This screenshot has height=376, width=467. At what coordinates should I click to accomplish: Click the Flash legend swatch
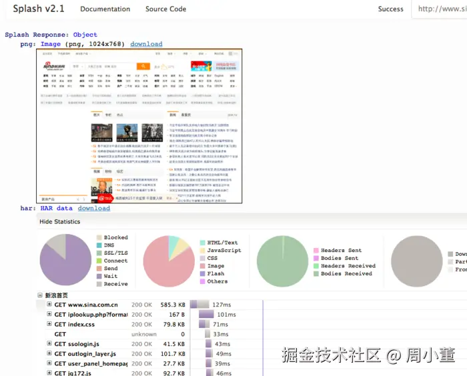(203, 273)
